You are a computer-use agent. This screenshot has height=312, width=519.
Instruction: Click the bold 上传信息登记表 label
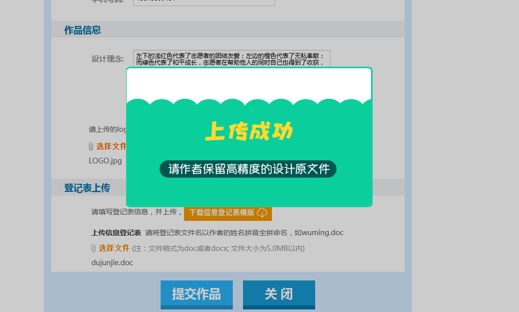click(116, 233)
